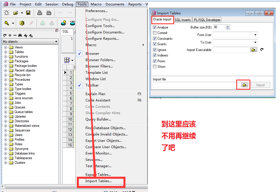
Task: Toggle the Ignore checkbox
Action: [155, 50]
